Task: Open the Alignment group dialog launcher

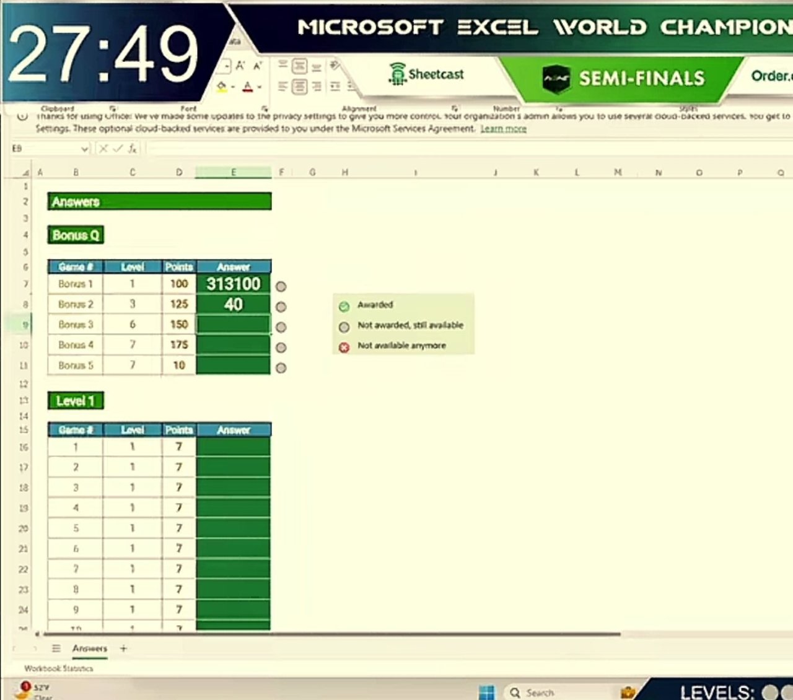Action: 455,108
